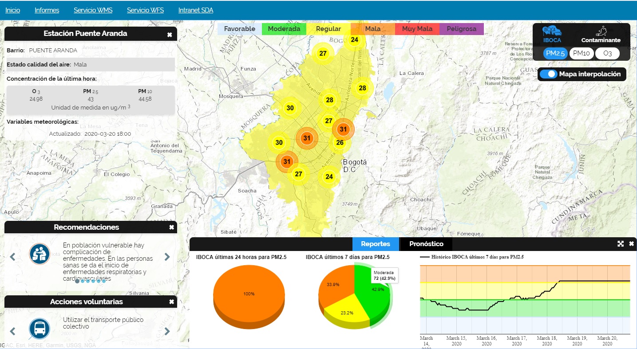Image resolution: width=637 pixels, height=349 pixels.
Task: Click the "Soacha" map label
Action: (x=247, y=191)
